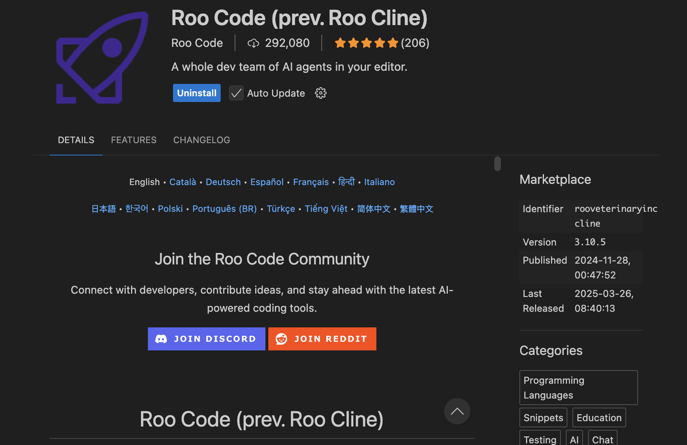Open the Deutsch translation link
The height and width of the screenshot is (445, 687).
pyautogui.click(x=223, y=182)
